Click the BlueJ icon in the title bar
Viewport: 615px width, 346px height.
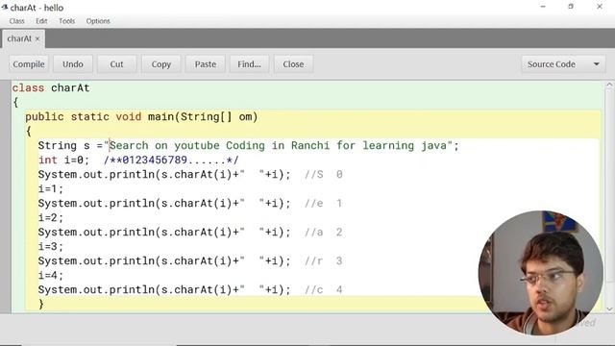[x=4, y=7]
